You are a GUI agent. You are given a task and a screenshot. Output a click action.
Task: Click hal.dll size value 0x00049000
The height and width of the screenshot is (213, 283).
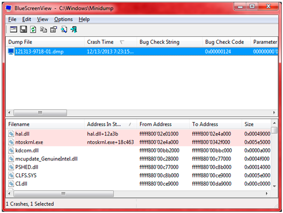(257, 134)
